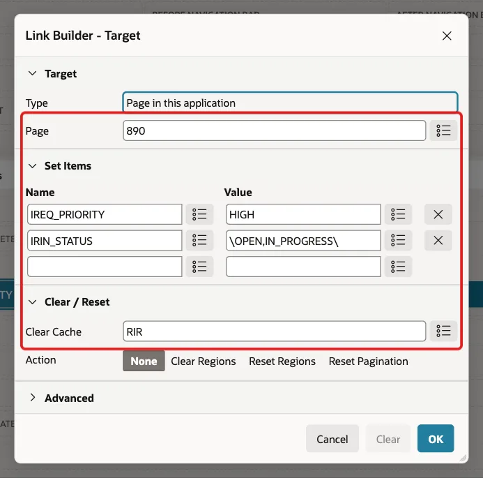Remove the IREQ_PRIORITY row
The height and width of the screenshot is (478, 483).
[x=438, y=214]
